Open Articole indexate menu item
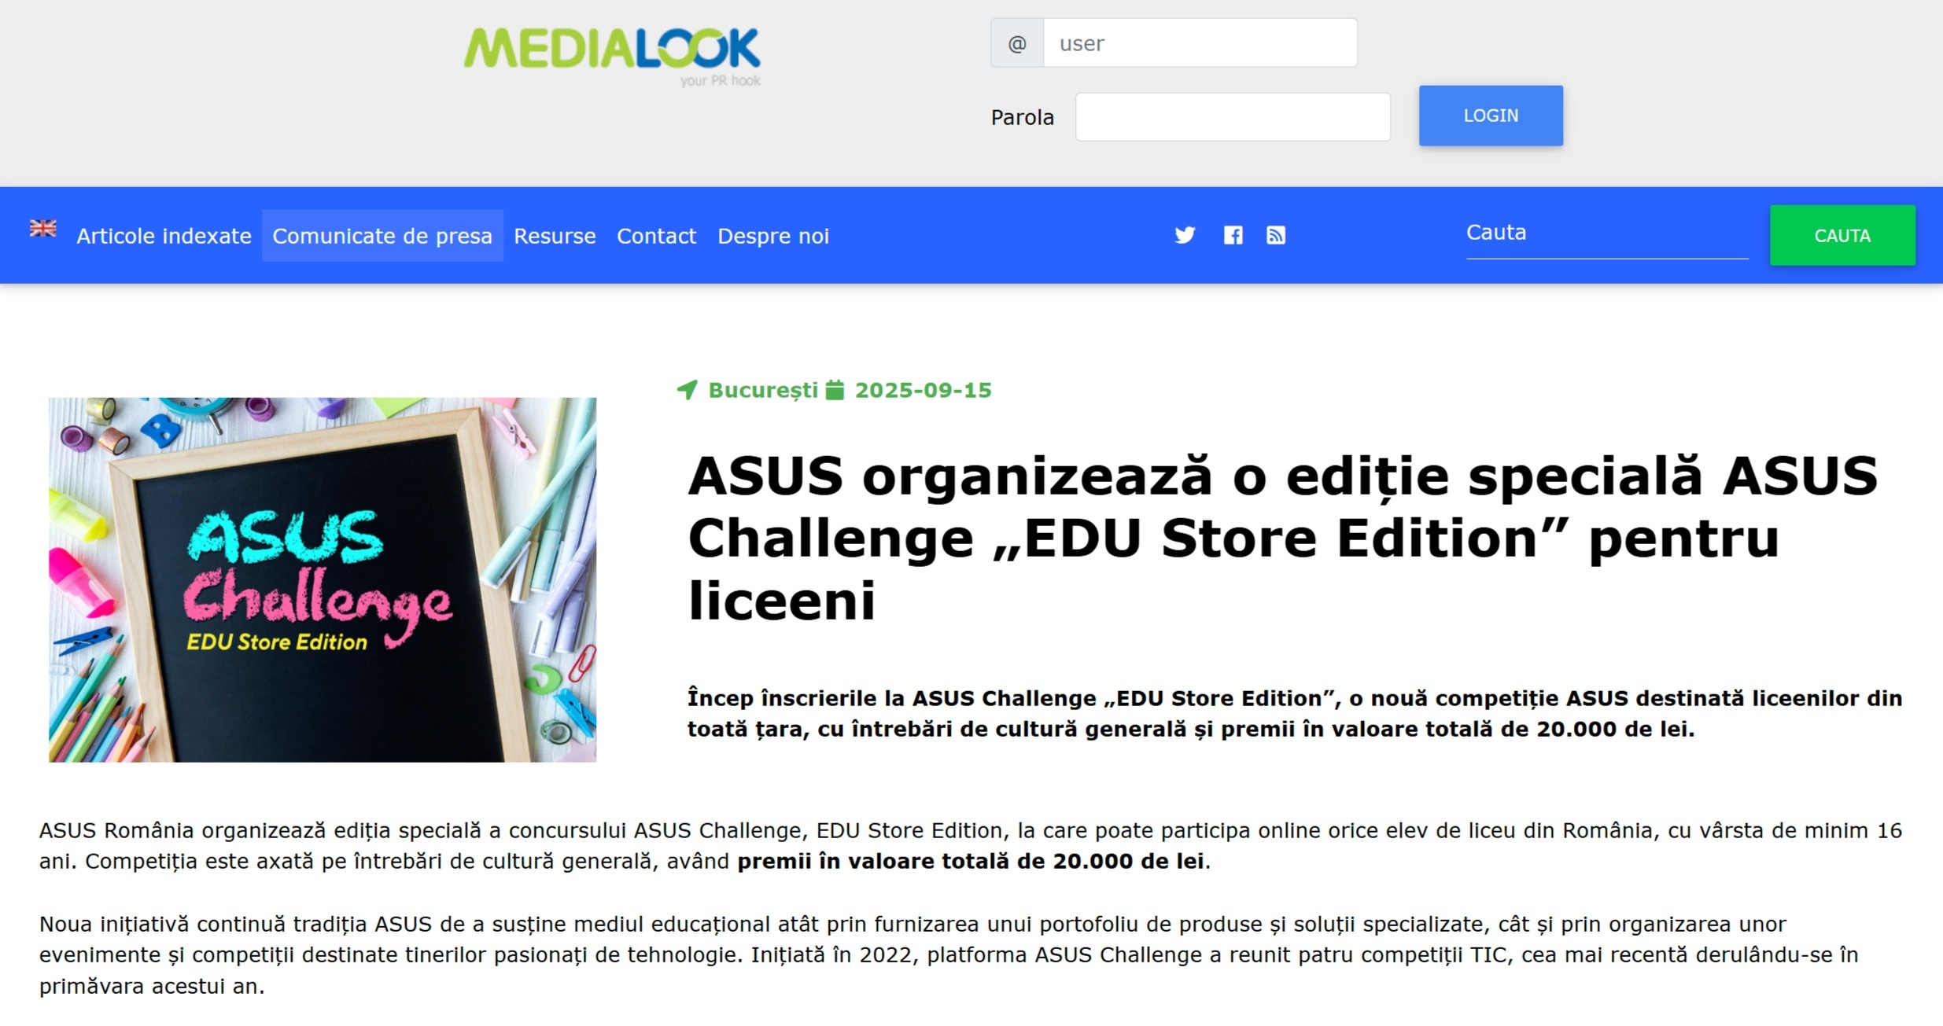Screen dimensions: 1943x1026 (x=164, y=236)
